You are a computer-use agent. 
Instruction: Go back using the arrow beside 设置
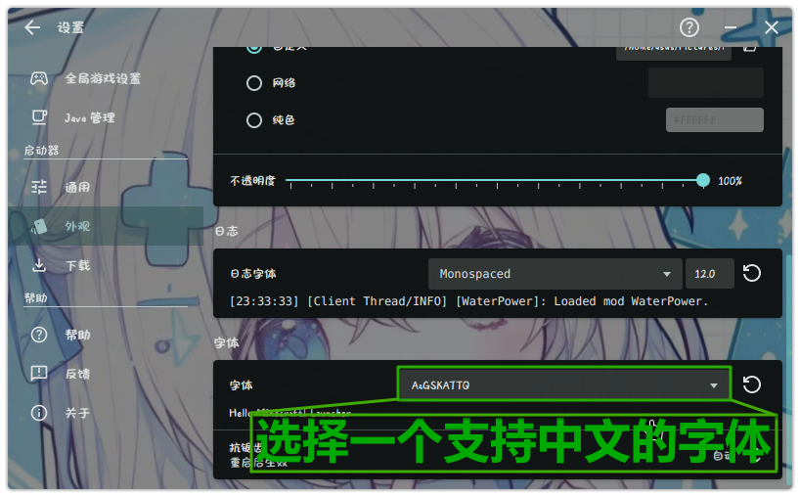pyautogui.click(x=32, y=27)
